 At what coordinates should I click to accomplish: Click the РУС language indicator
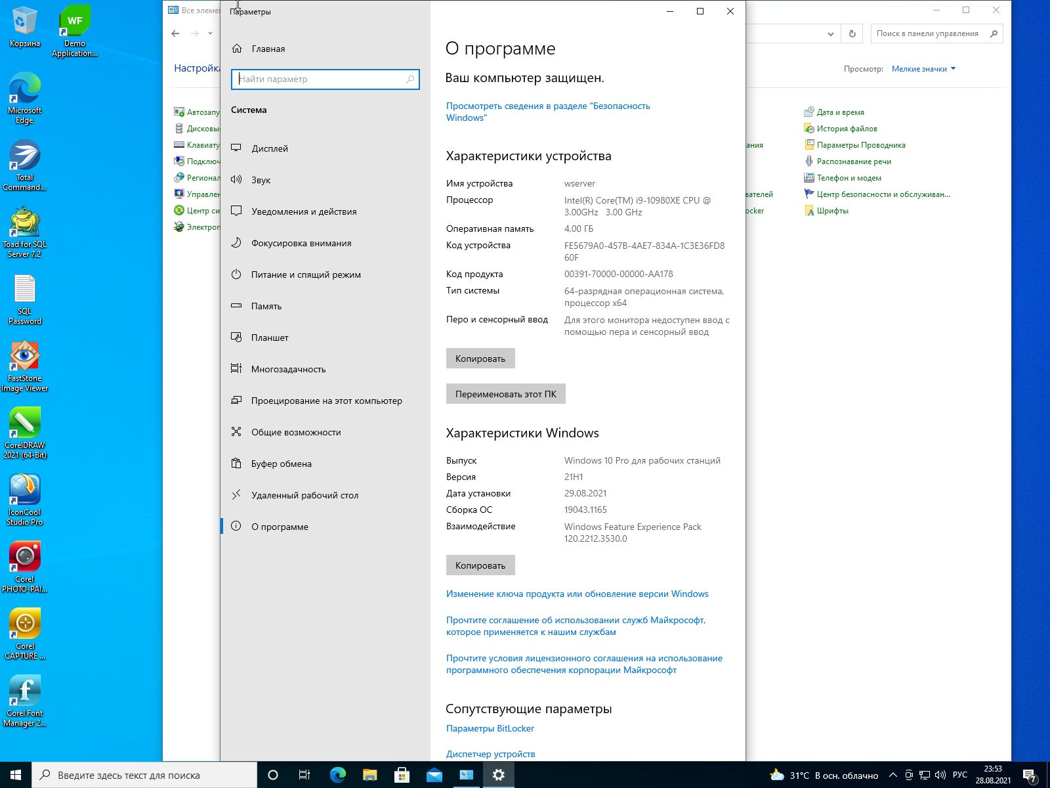pos(960,775)
